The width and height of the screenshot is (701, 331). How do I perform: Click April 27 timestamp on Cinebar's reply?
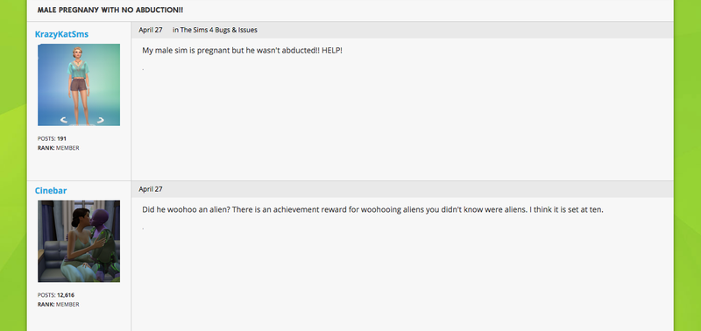[x=151, y=189]
